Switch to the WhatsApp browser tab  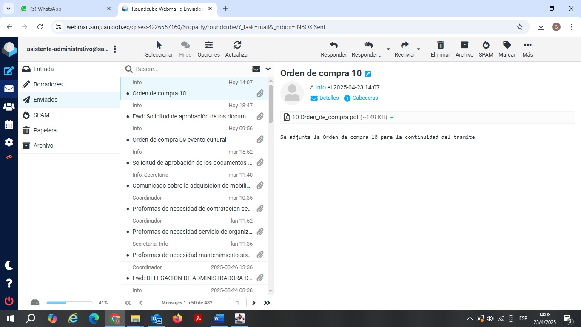64,9
